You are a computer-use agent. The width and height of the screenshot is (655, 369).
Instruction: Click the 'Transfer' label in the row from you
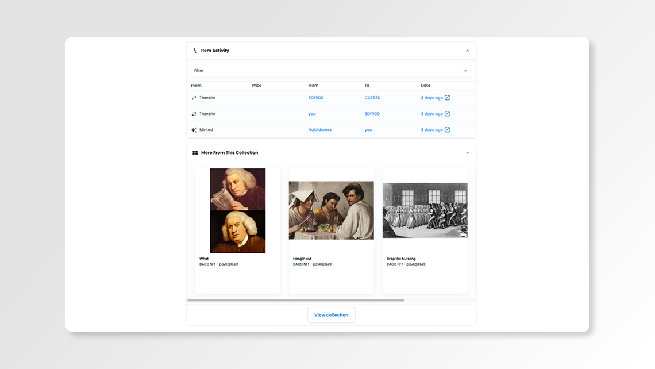[207, 114]
